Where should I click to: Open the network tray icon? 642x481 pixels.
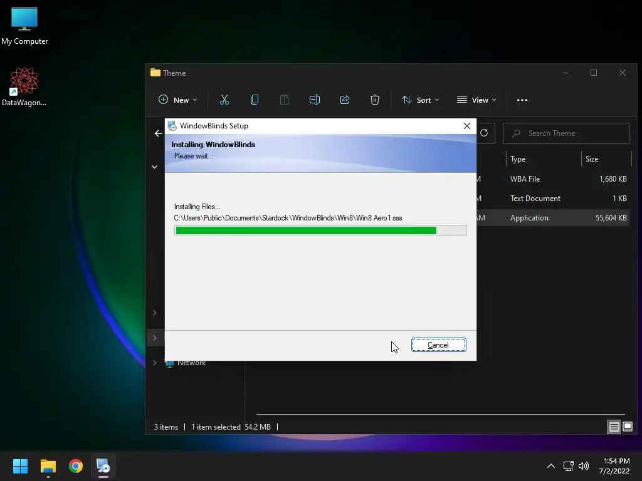pyautogui.click(x=568, y=466)
